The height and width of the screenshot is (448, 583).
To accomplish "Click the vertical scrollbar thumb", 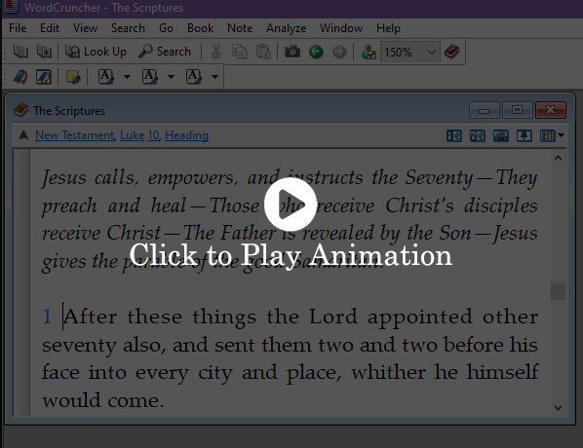I will [x=558, y=291].
